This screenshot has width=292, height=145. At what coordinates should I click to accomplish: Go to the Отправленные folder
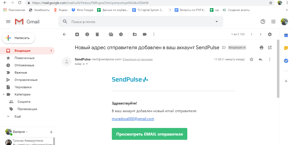point(26,80)
